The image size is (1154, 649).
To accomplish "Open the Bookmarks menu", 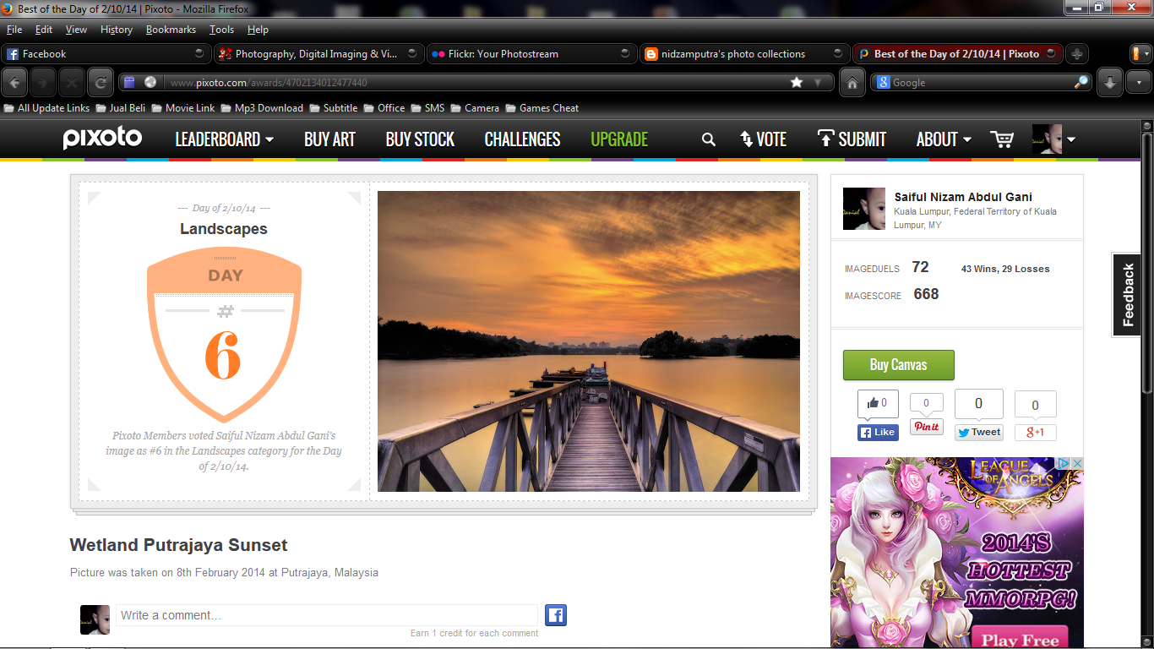I will click(x=171, y=29).
